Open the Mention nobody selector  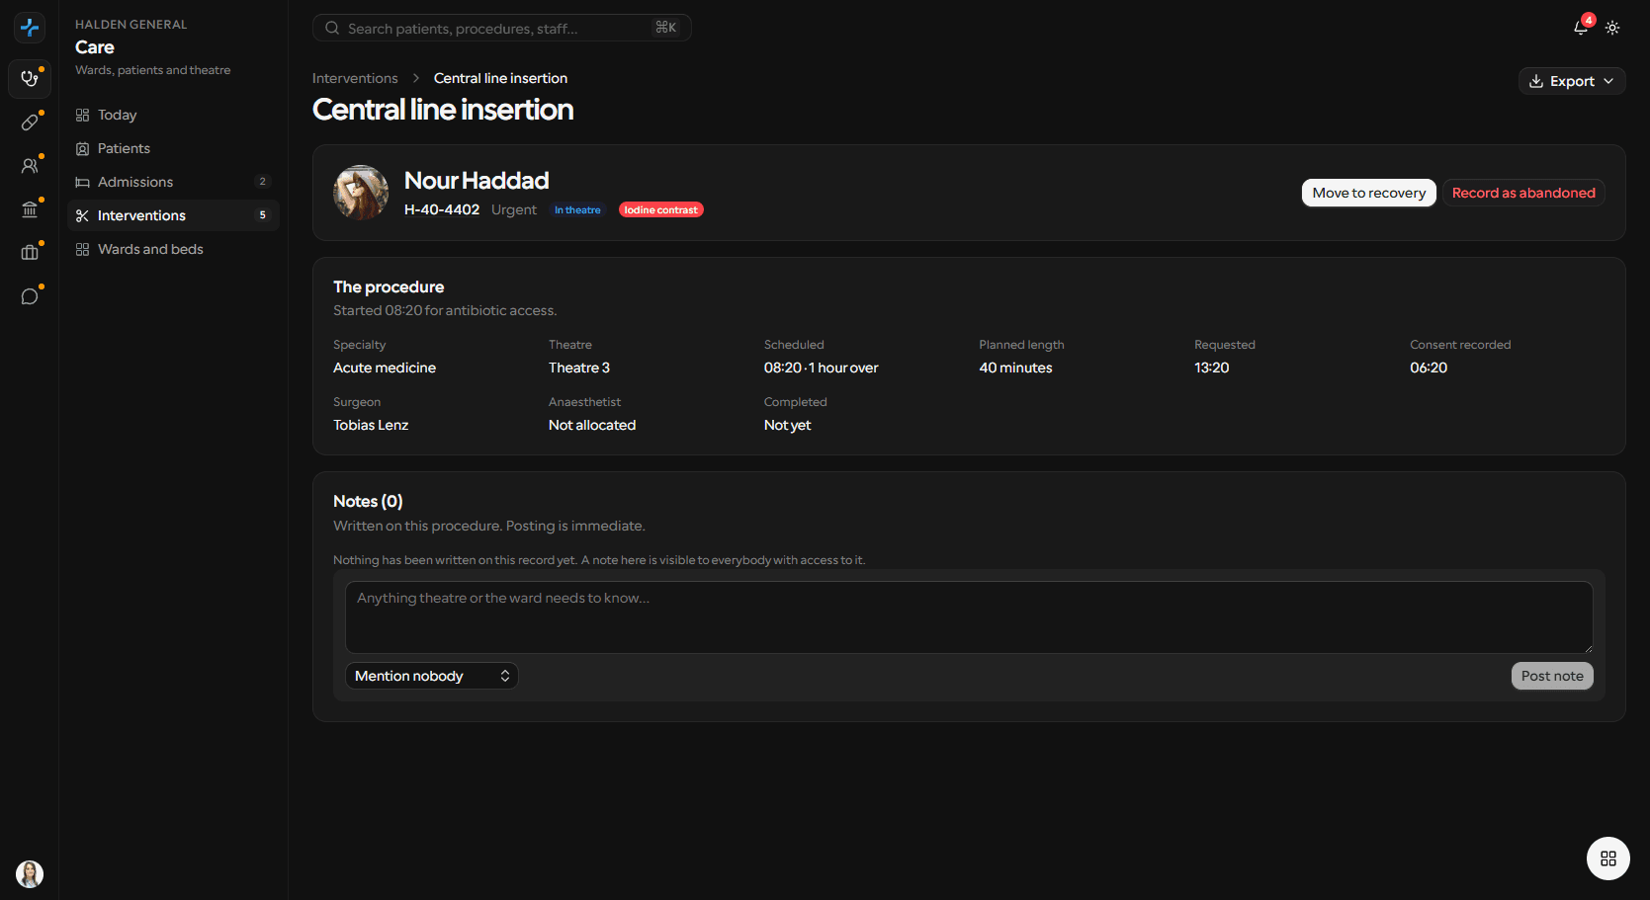(431, 676)
